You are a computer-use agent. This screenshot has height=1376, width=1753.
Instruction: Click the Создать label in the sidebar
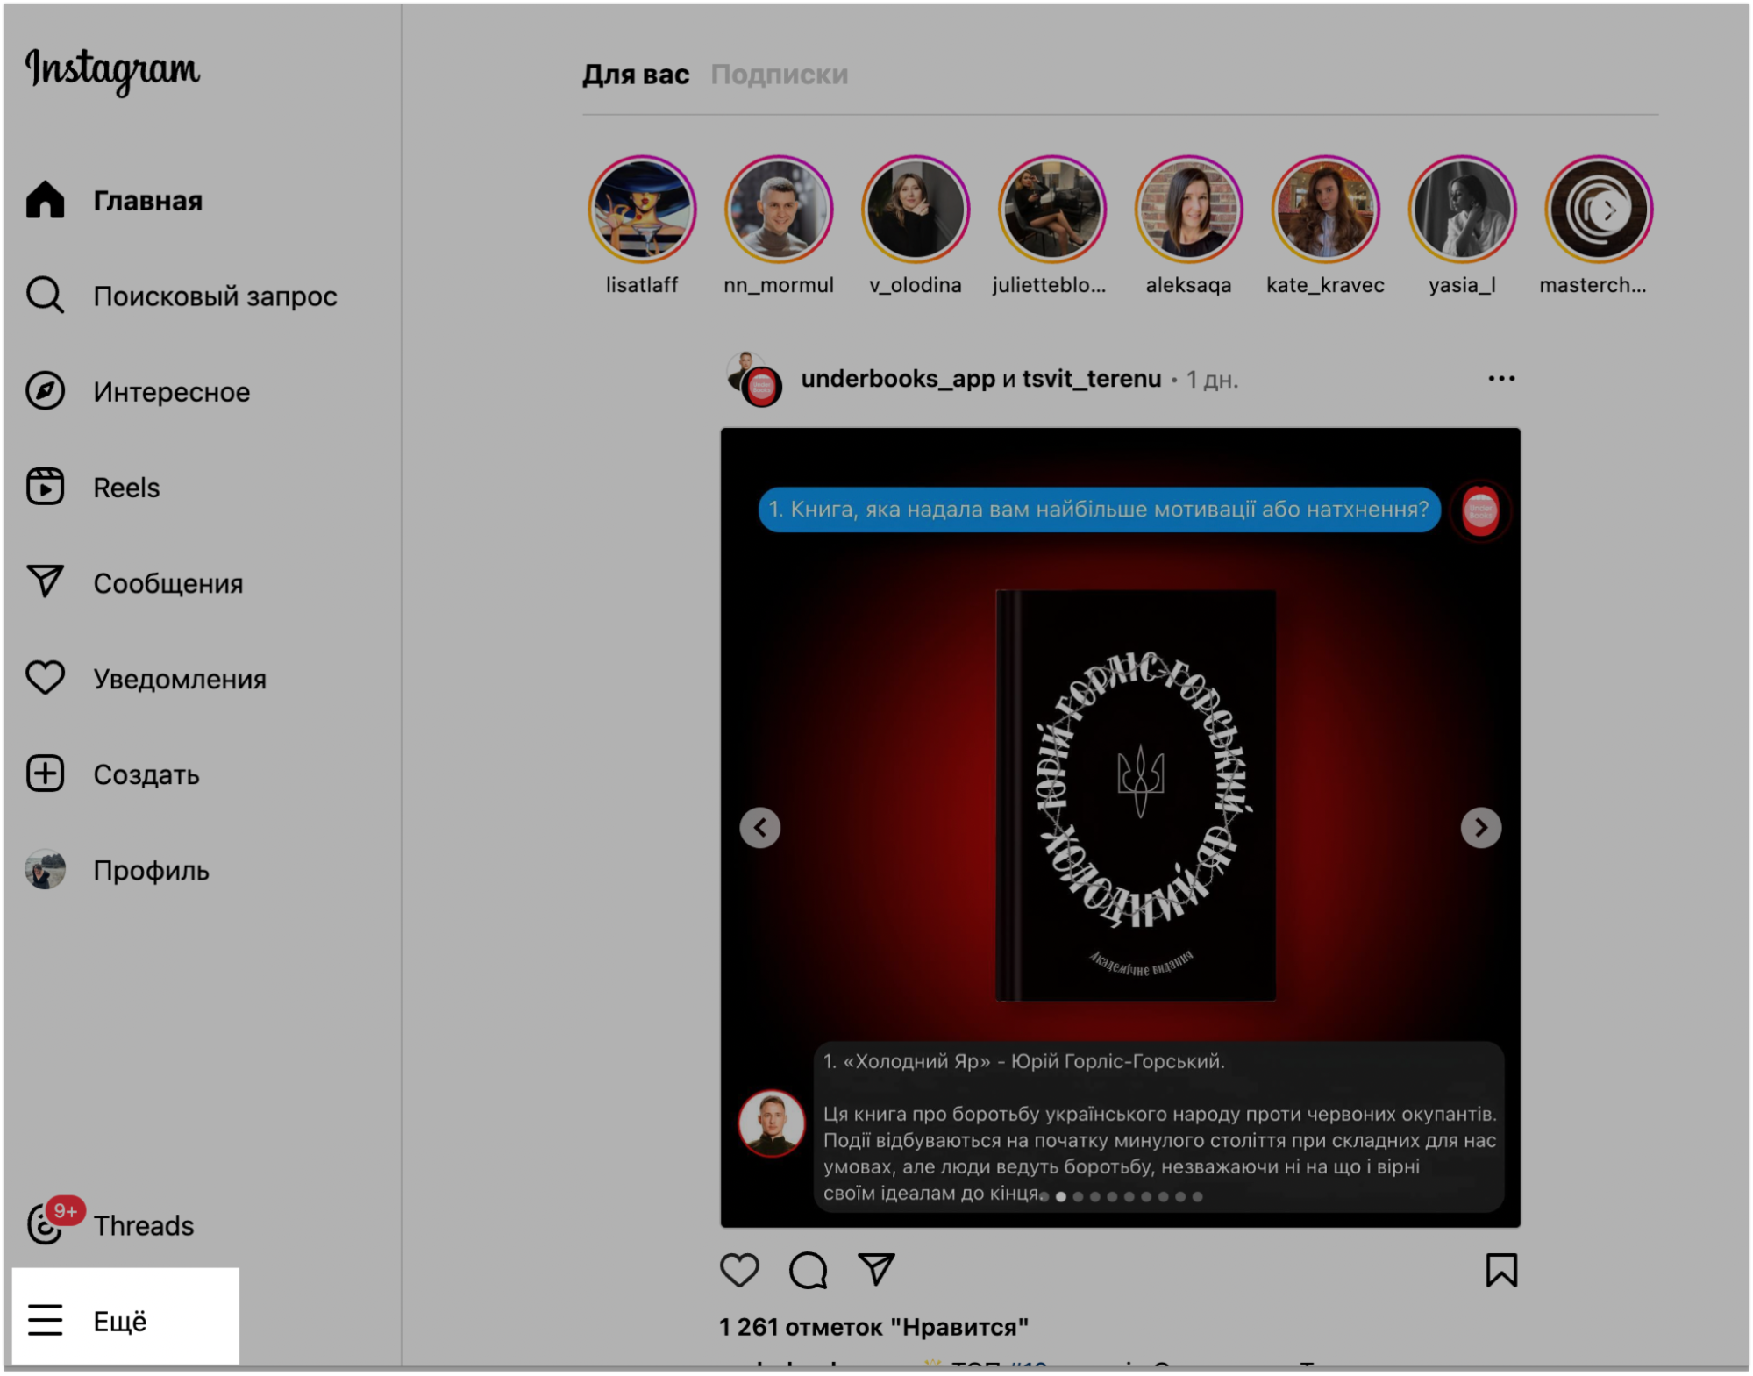point(146,774)
